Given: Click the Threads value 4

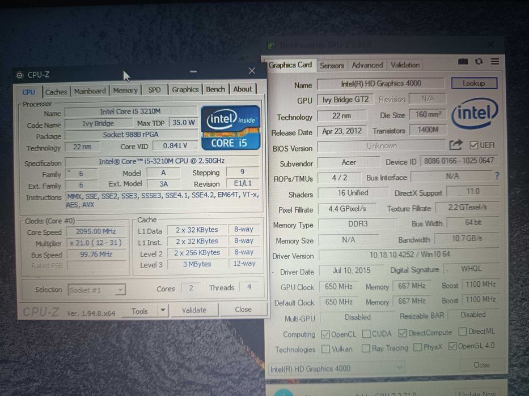Looking at the screenshot, I should pos(249,287).
